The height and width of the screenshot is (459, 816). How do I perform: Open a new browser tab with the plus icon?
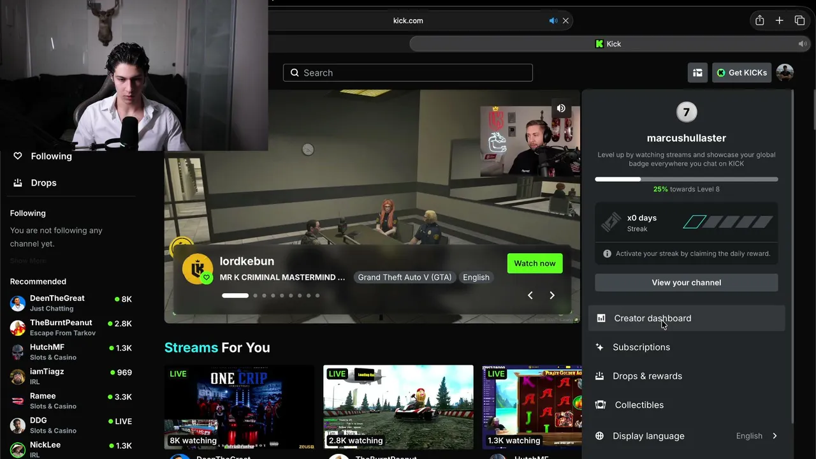(x=779, y=20)
